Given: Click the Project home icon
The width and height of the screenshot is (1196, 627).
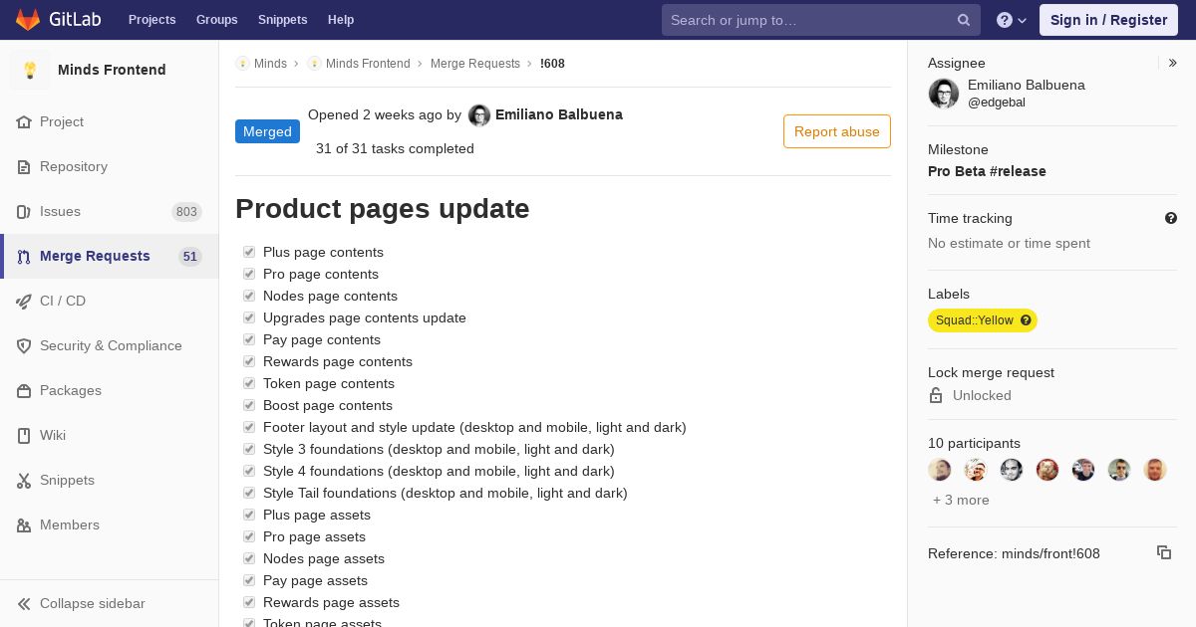Looking at the screenshot, I should 24,121.
